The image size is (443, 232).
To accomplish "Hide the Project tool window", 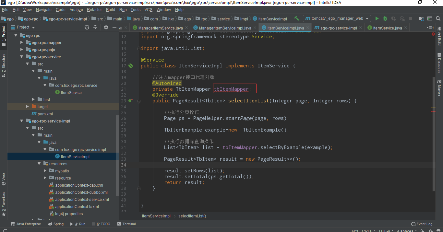I will (114, 27).
